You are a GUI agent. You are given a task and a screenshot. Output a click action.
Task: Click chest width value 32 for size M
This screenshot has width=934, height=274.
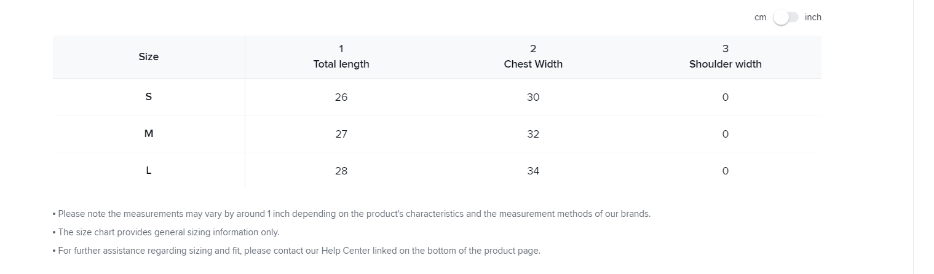click(533, 134)
